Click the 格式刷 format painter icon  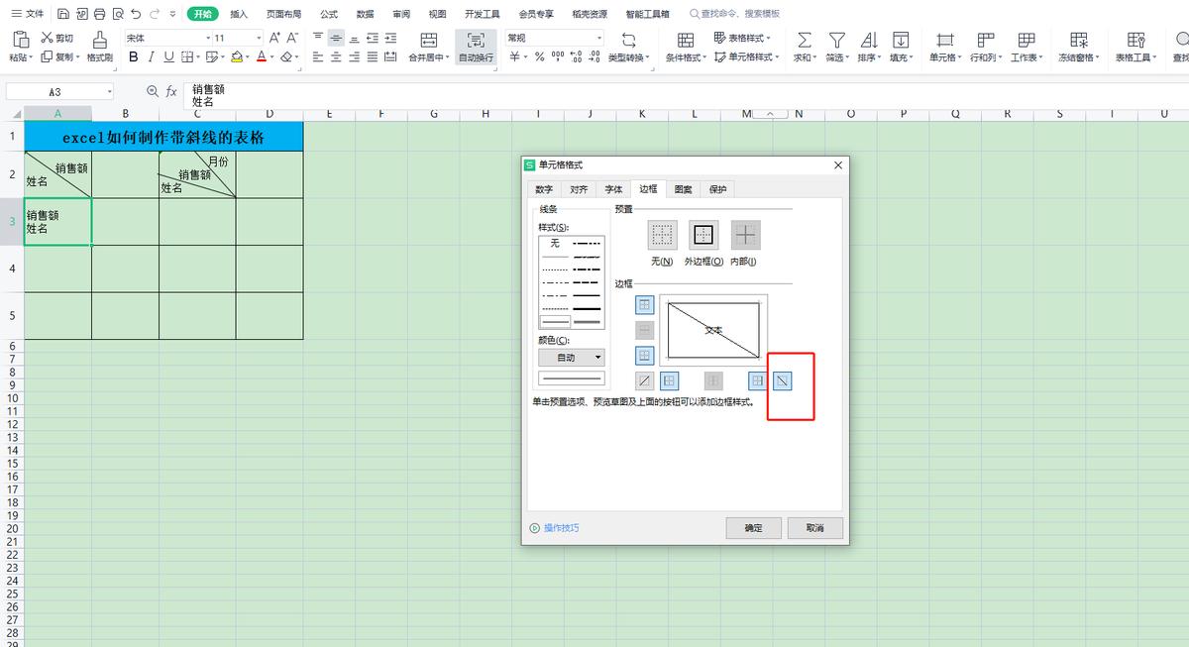[99, 40]
